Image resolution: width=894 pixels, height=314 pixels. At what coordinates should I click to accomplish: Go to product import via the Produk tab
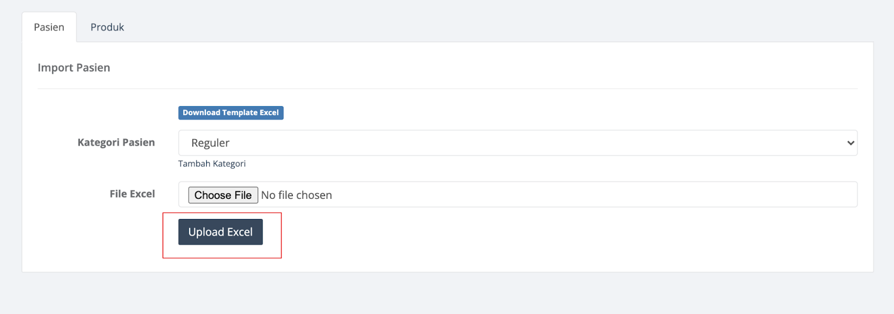click(x=107, y=27)
